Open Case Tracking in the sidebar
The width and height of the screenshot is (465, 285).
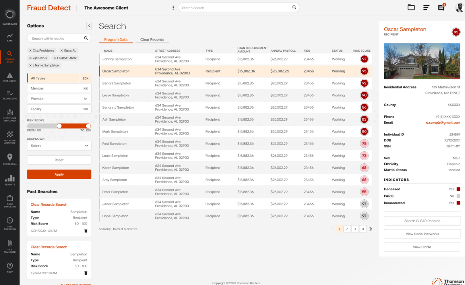coord(10,201)
